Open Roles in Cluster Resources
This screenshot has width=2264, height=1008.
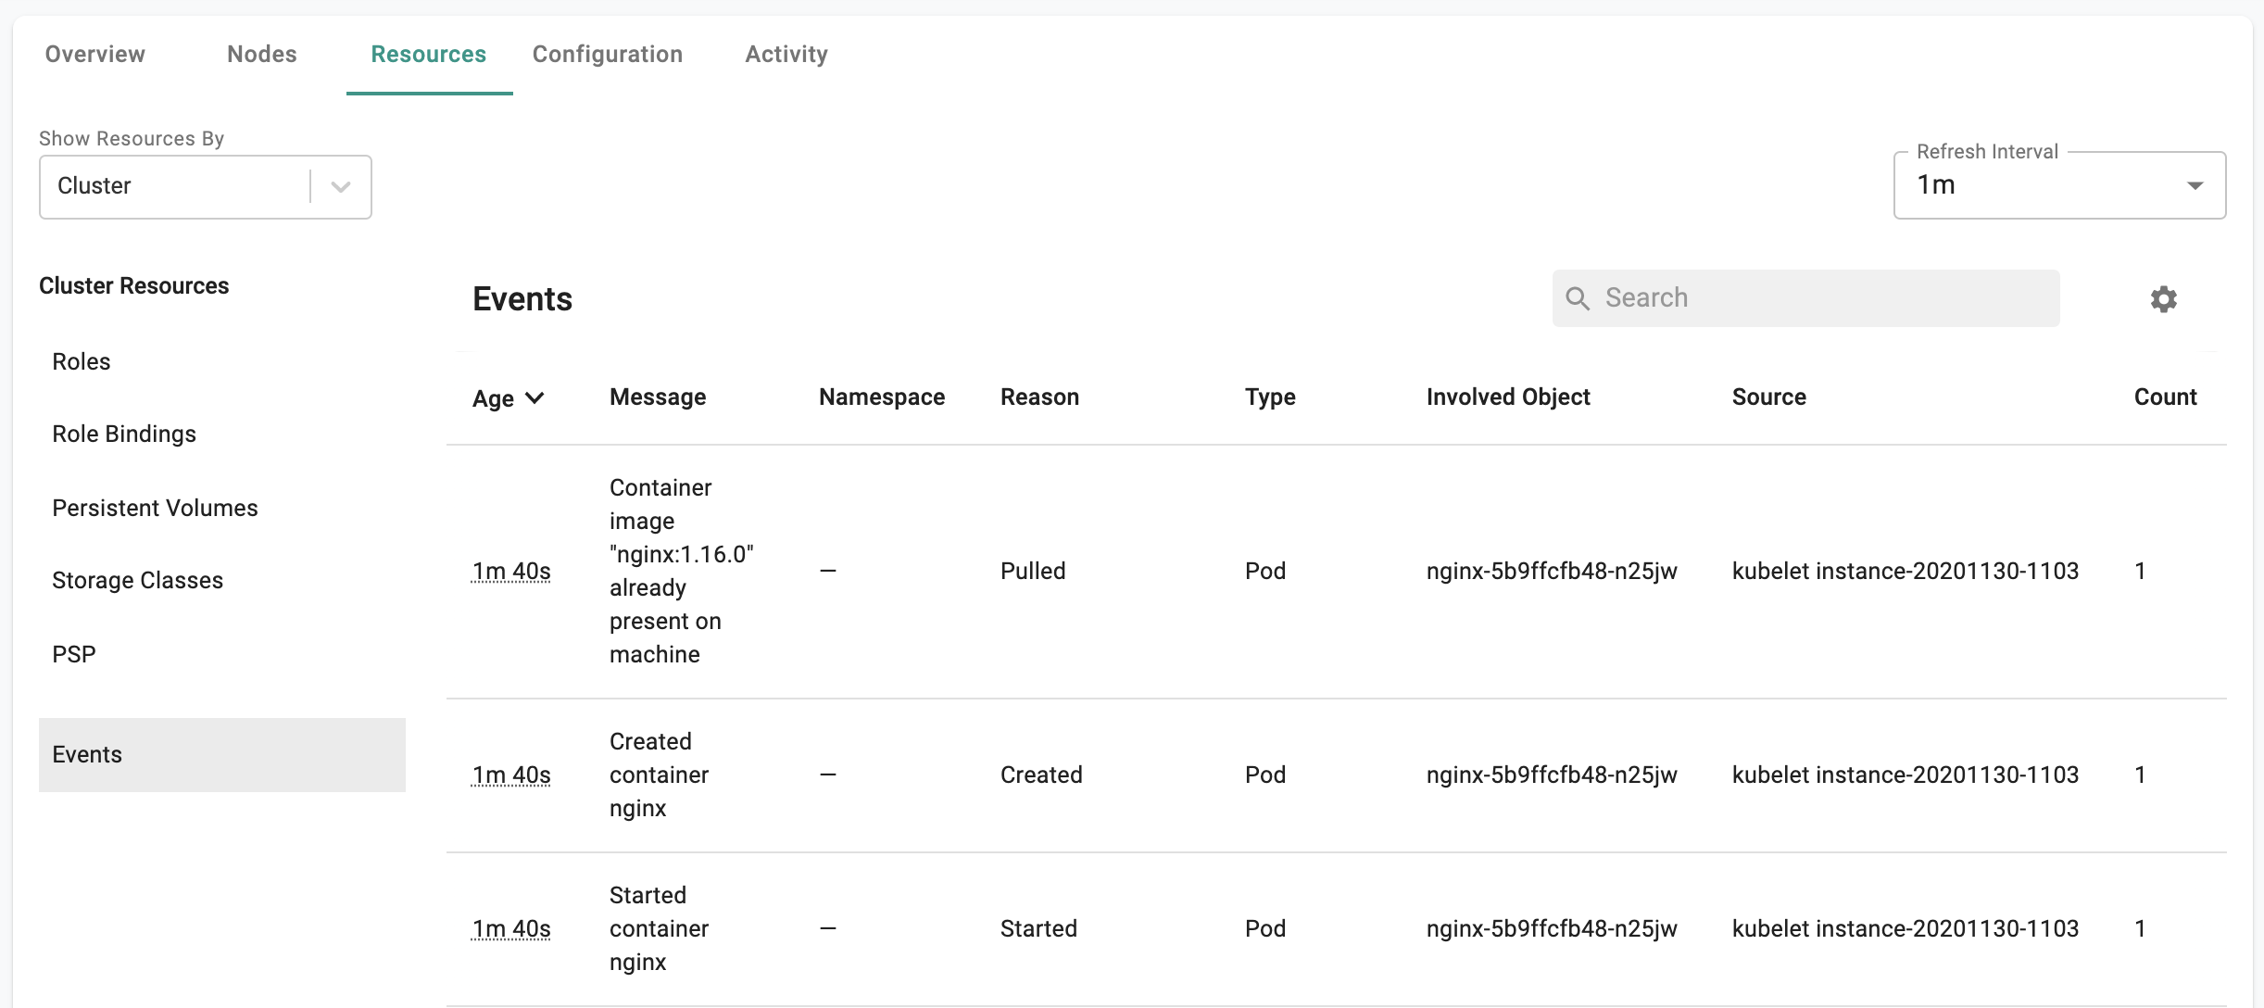click(x=82, y=361)
